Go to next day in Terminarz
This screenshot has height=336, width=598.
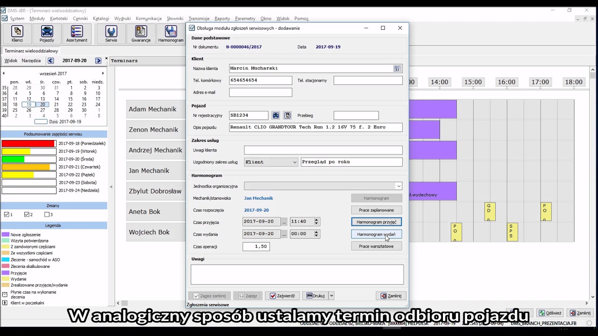[x=98, y=61]
